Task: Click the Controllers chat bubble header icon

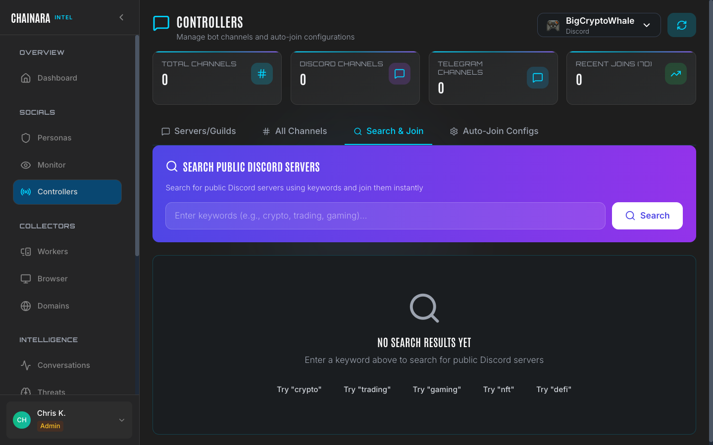Action: point(161,23)
